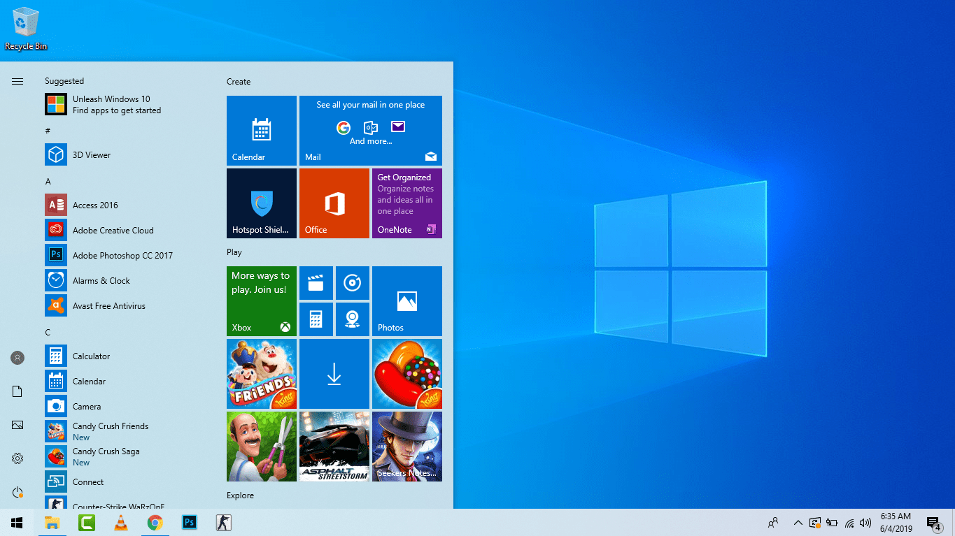Click the A letter group header
Screen dimensions: 955x536
coord(48,182)
